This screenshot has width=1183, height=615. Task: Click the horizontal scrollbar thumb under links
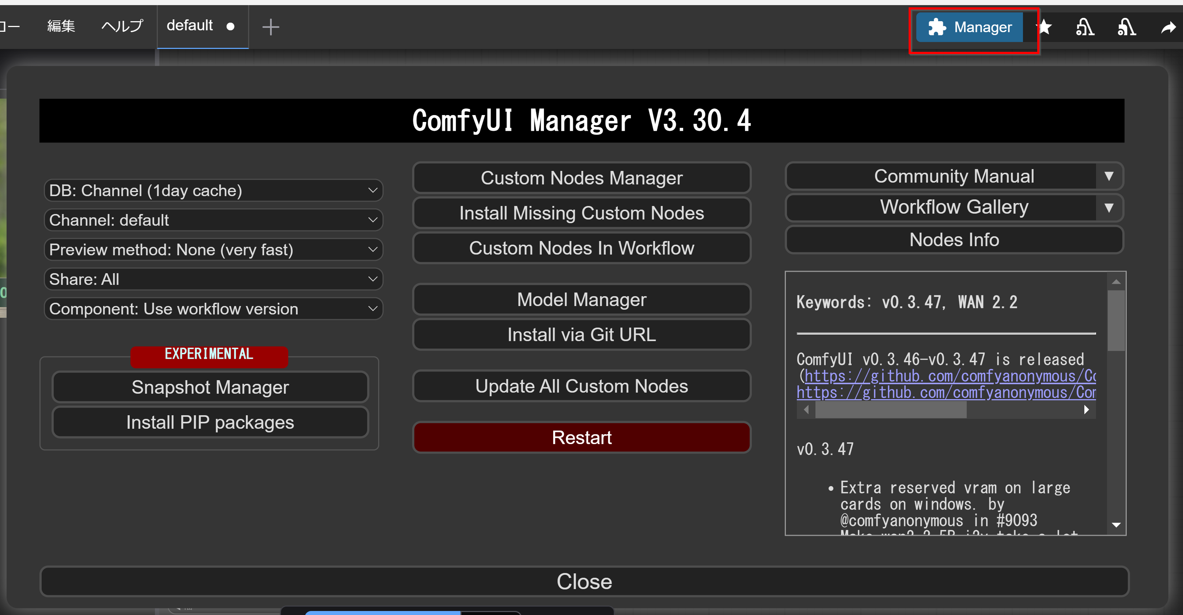point(891,410)
